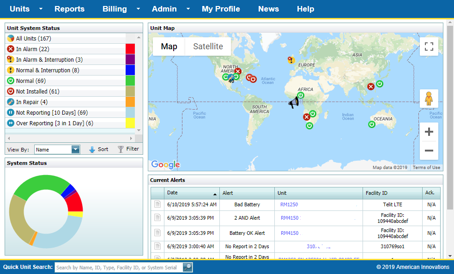Click the red X marker in Southeast Asia
The image size is (454, 274).
click(x=370, y=86)
